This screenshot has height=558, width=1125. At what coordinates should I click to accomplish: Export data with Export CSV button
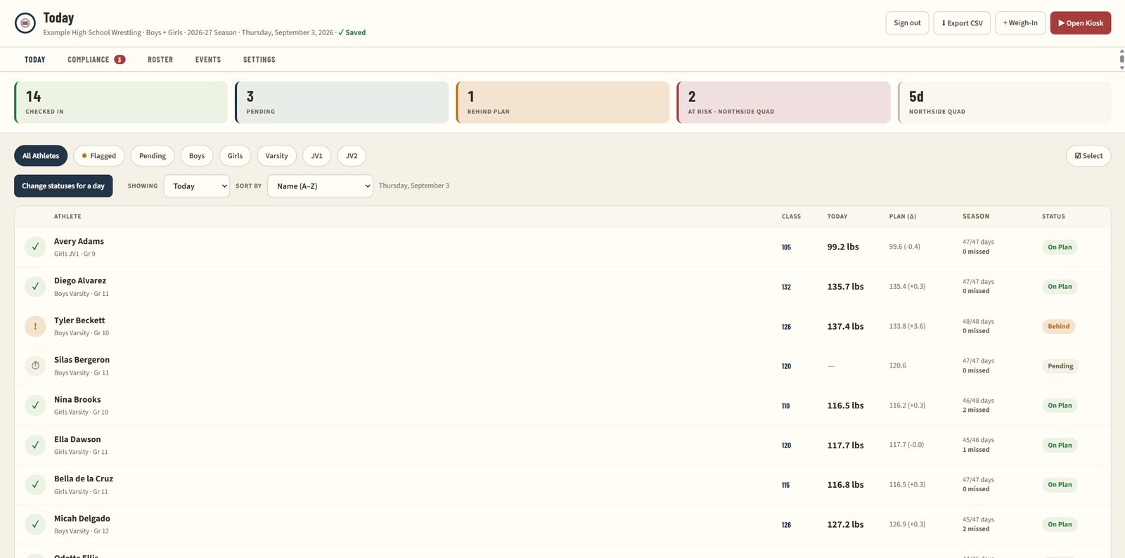[962, 23]
